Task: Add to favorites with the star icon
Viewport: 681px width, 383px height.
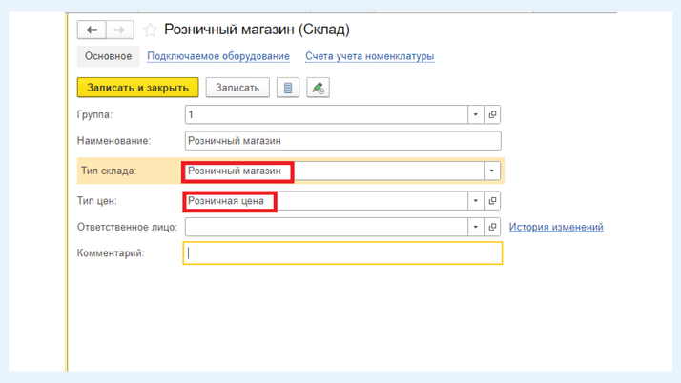Action: (150, 30)
